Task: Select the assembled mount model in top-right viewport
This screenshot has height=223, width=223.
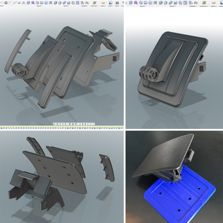Action: [x=173, y=70]
